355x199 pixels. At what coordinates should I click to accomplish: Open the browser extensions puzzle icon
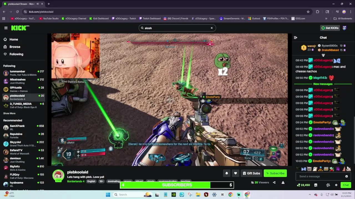318,12
